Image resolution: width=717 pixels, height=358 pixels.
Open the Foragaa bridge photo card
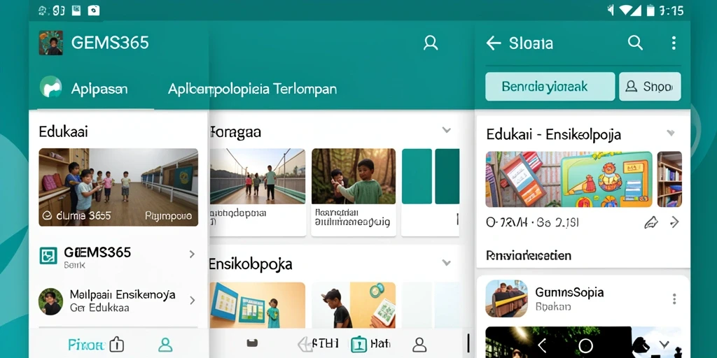coord(258,192)
